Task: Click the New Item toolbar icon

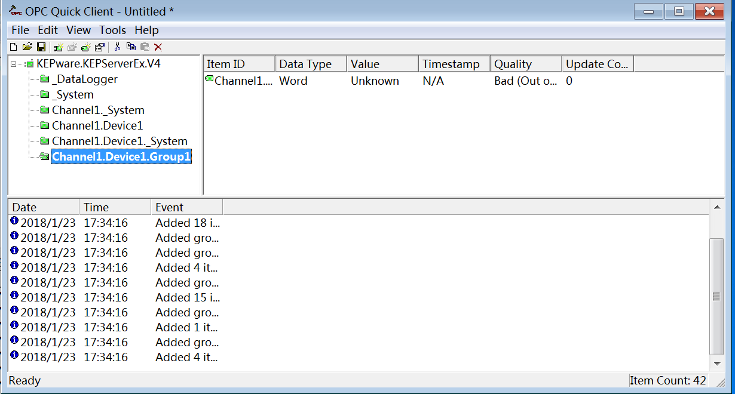Action: point(86,47)
